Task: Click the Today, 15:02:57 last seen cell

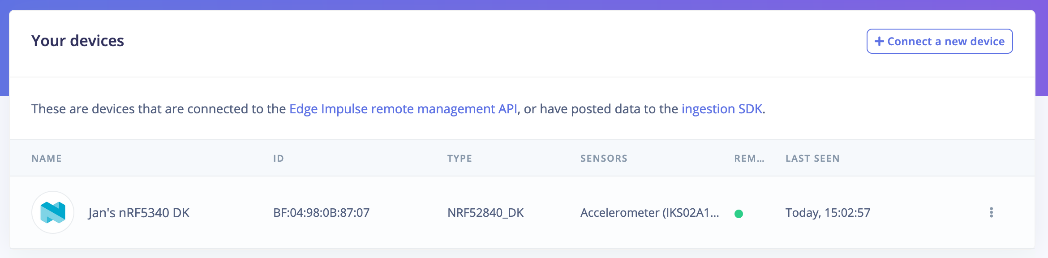Action: (828, 213)
